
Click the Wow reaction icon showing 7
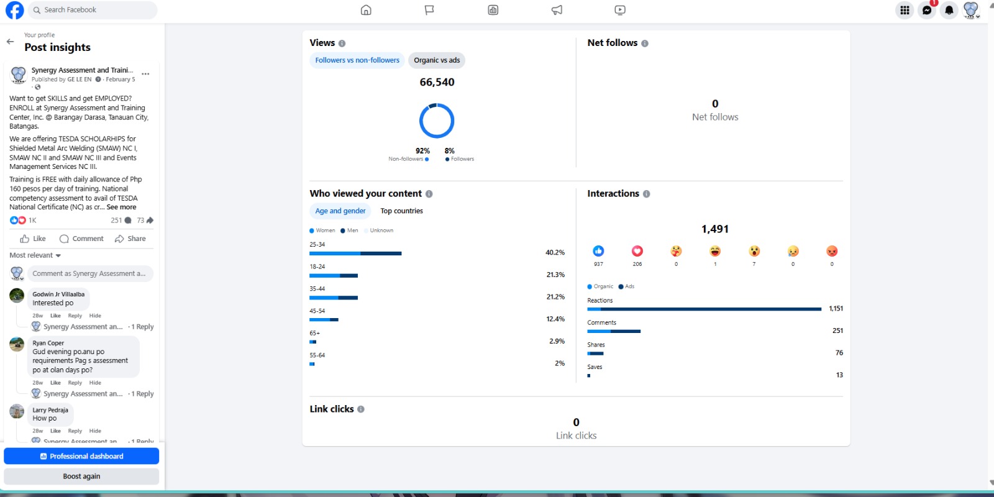coord(754,251)
